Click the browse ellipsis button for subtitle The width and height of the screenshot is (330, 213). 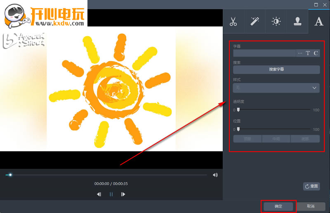point(300,53)
